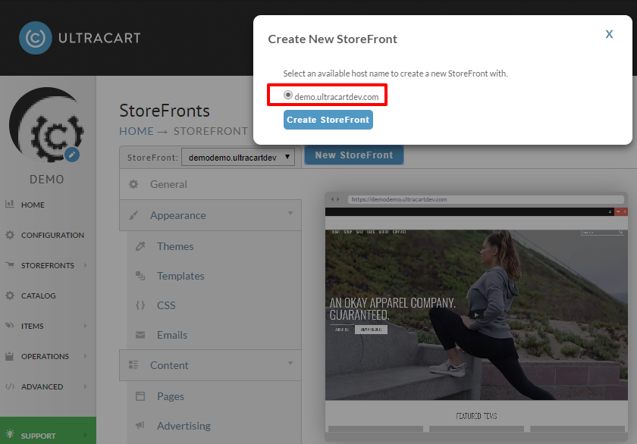
Task: Click the storefront preview thumbnail image
Action: pos(476,320)
